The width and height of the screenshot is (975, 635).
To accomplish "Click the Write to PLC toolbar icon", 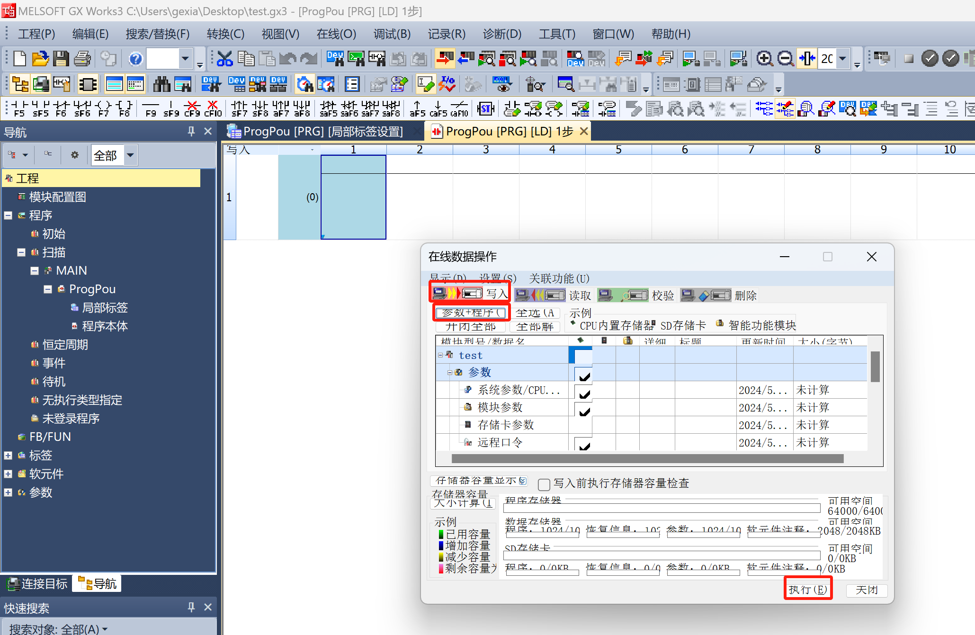I will [445, 59].
